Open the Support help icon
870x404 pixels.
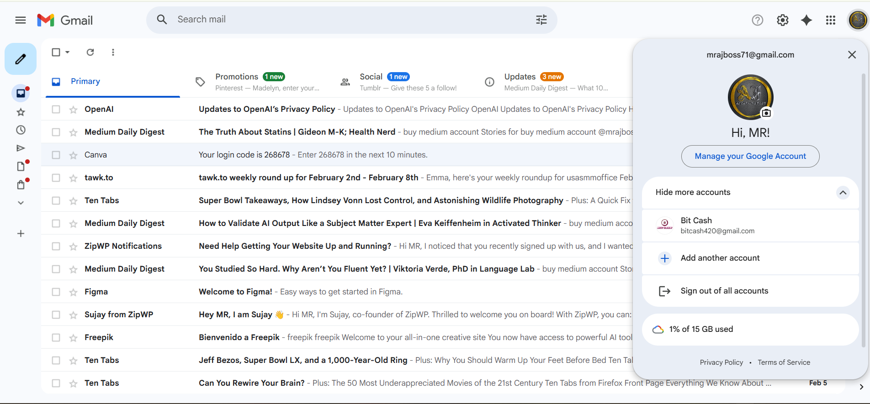(x=757, y=20)
